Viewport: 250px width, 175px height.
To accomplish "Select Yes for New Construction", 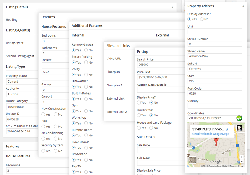I will (43, 114).
